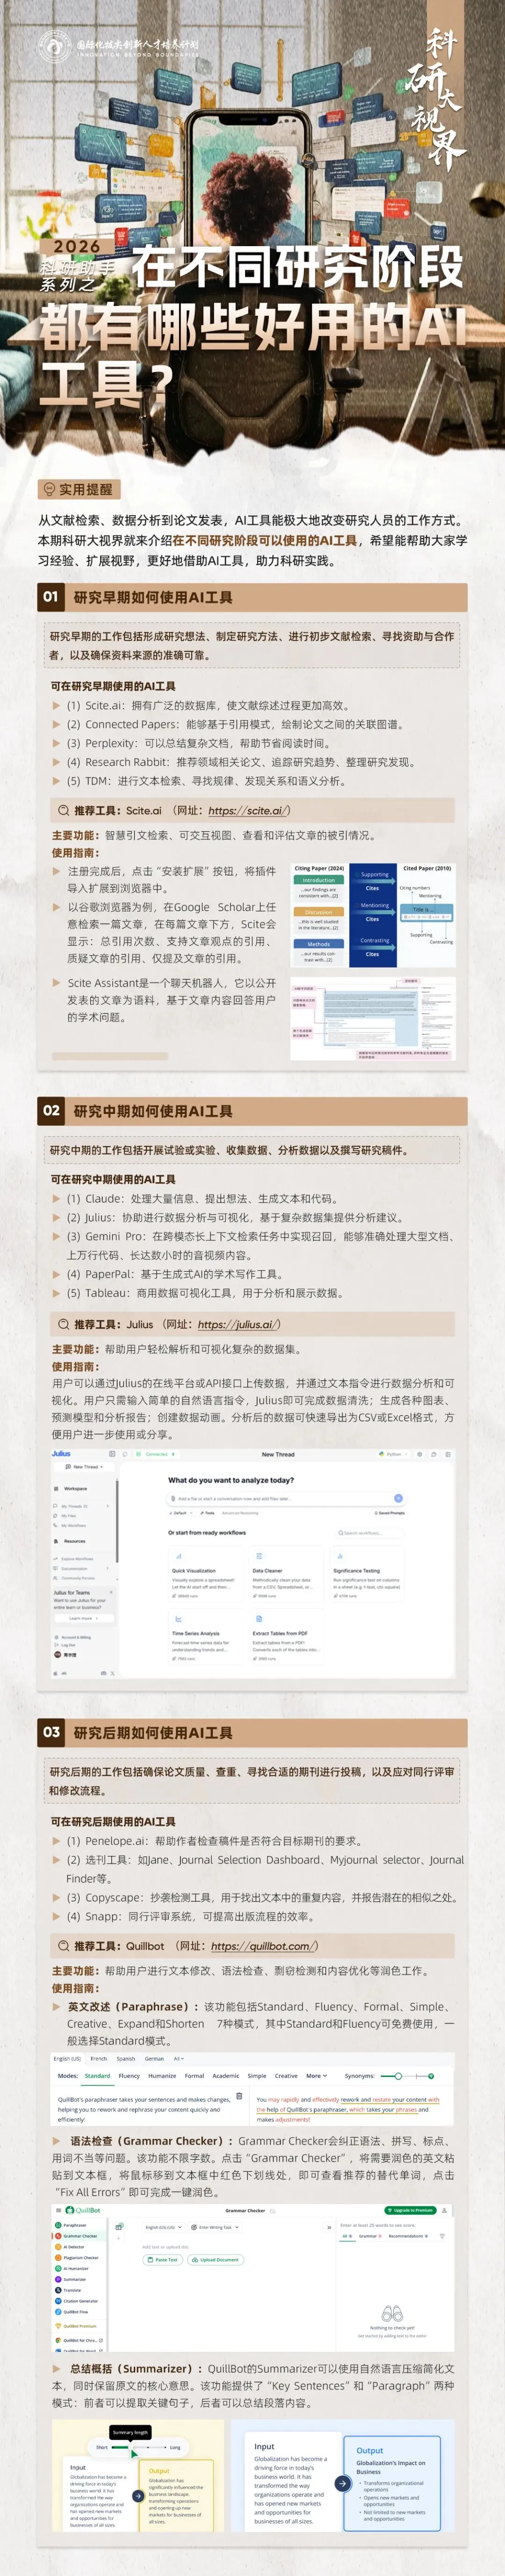
Task: Click Account & Billing in Julius sidebar
Action: click(x=74, y=1637)
